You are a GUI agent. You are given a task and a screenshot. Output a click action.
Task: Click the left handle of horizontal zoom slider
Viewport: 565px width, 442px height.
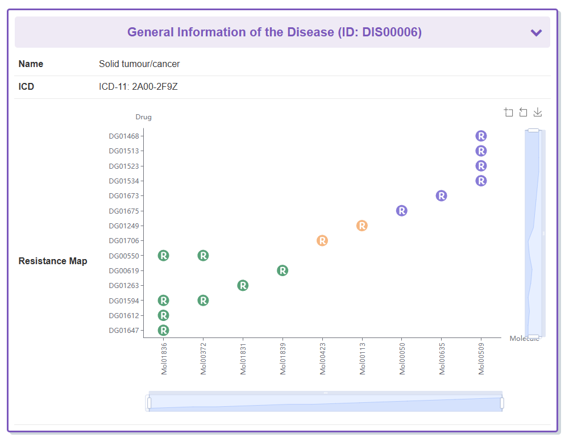coord(149,403)
